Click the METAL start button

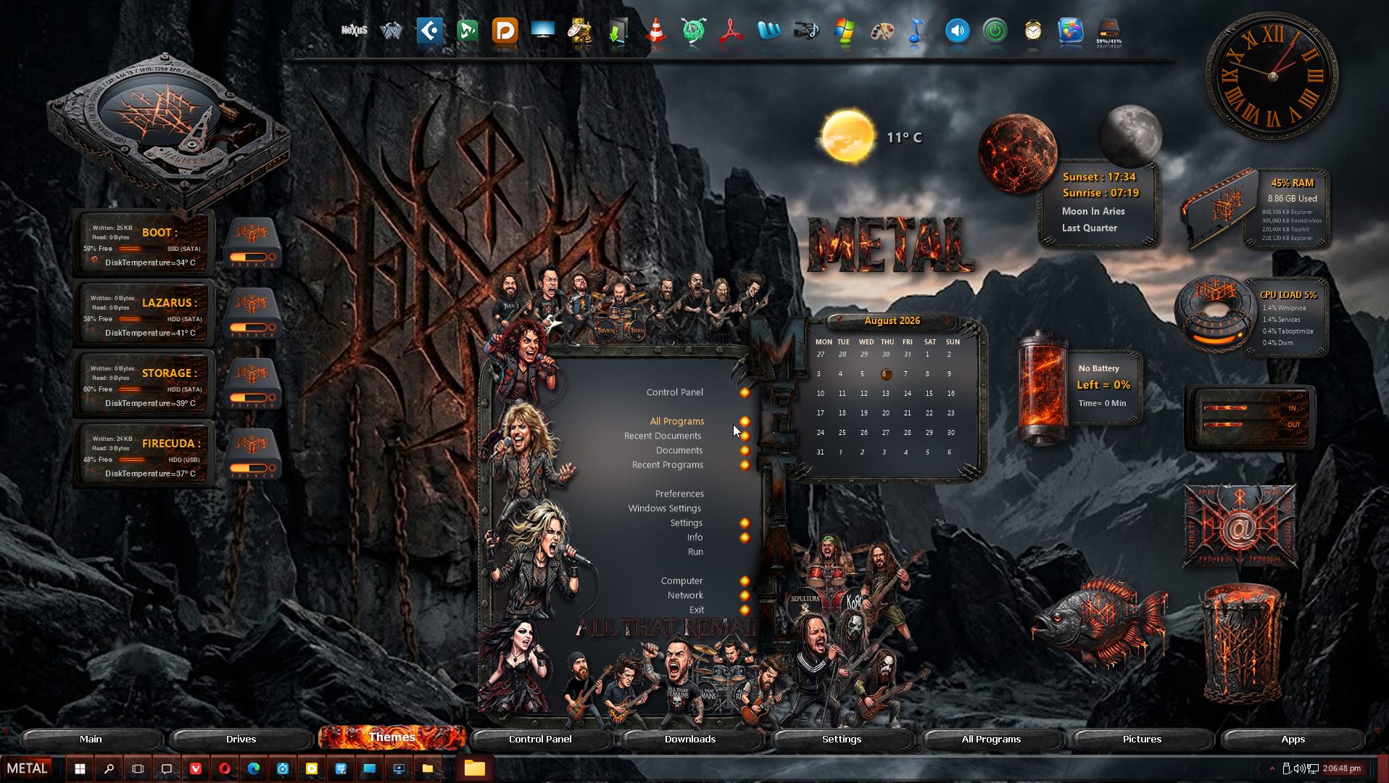[27, 768]
